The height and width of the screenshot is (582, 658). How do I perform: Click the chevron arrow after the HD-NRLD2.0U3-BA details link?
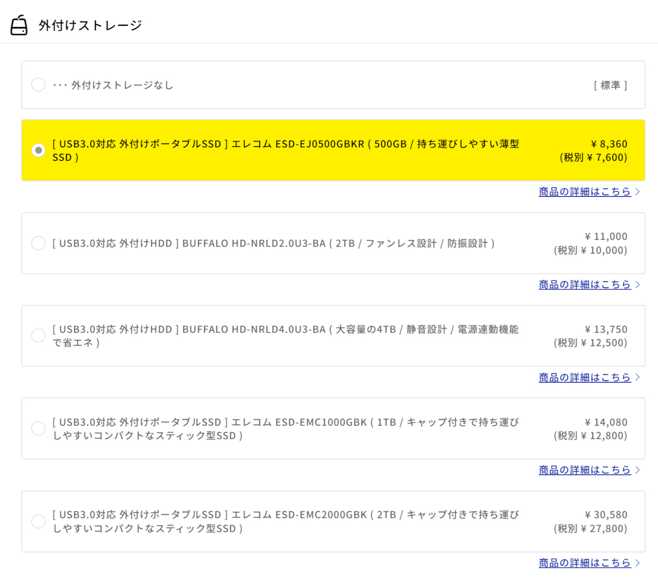(x=637, y=284)
